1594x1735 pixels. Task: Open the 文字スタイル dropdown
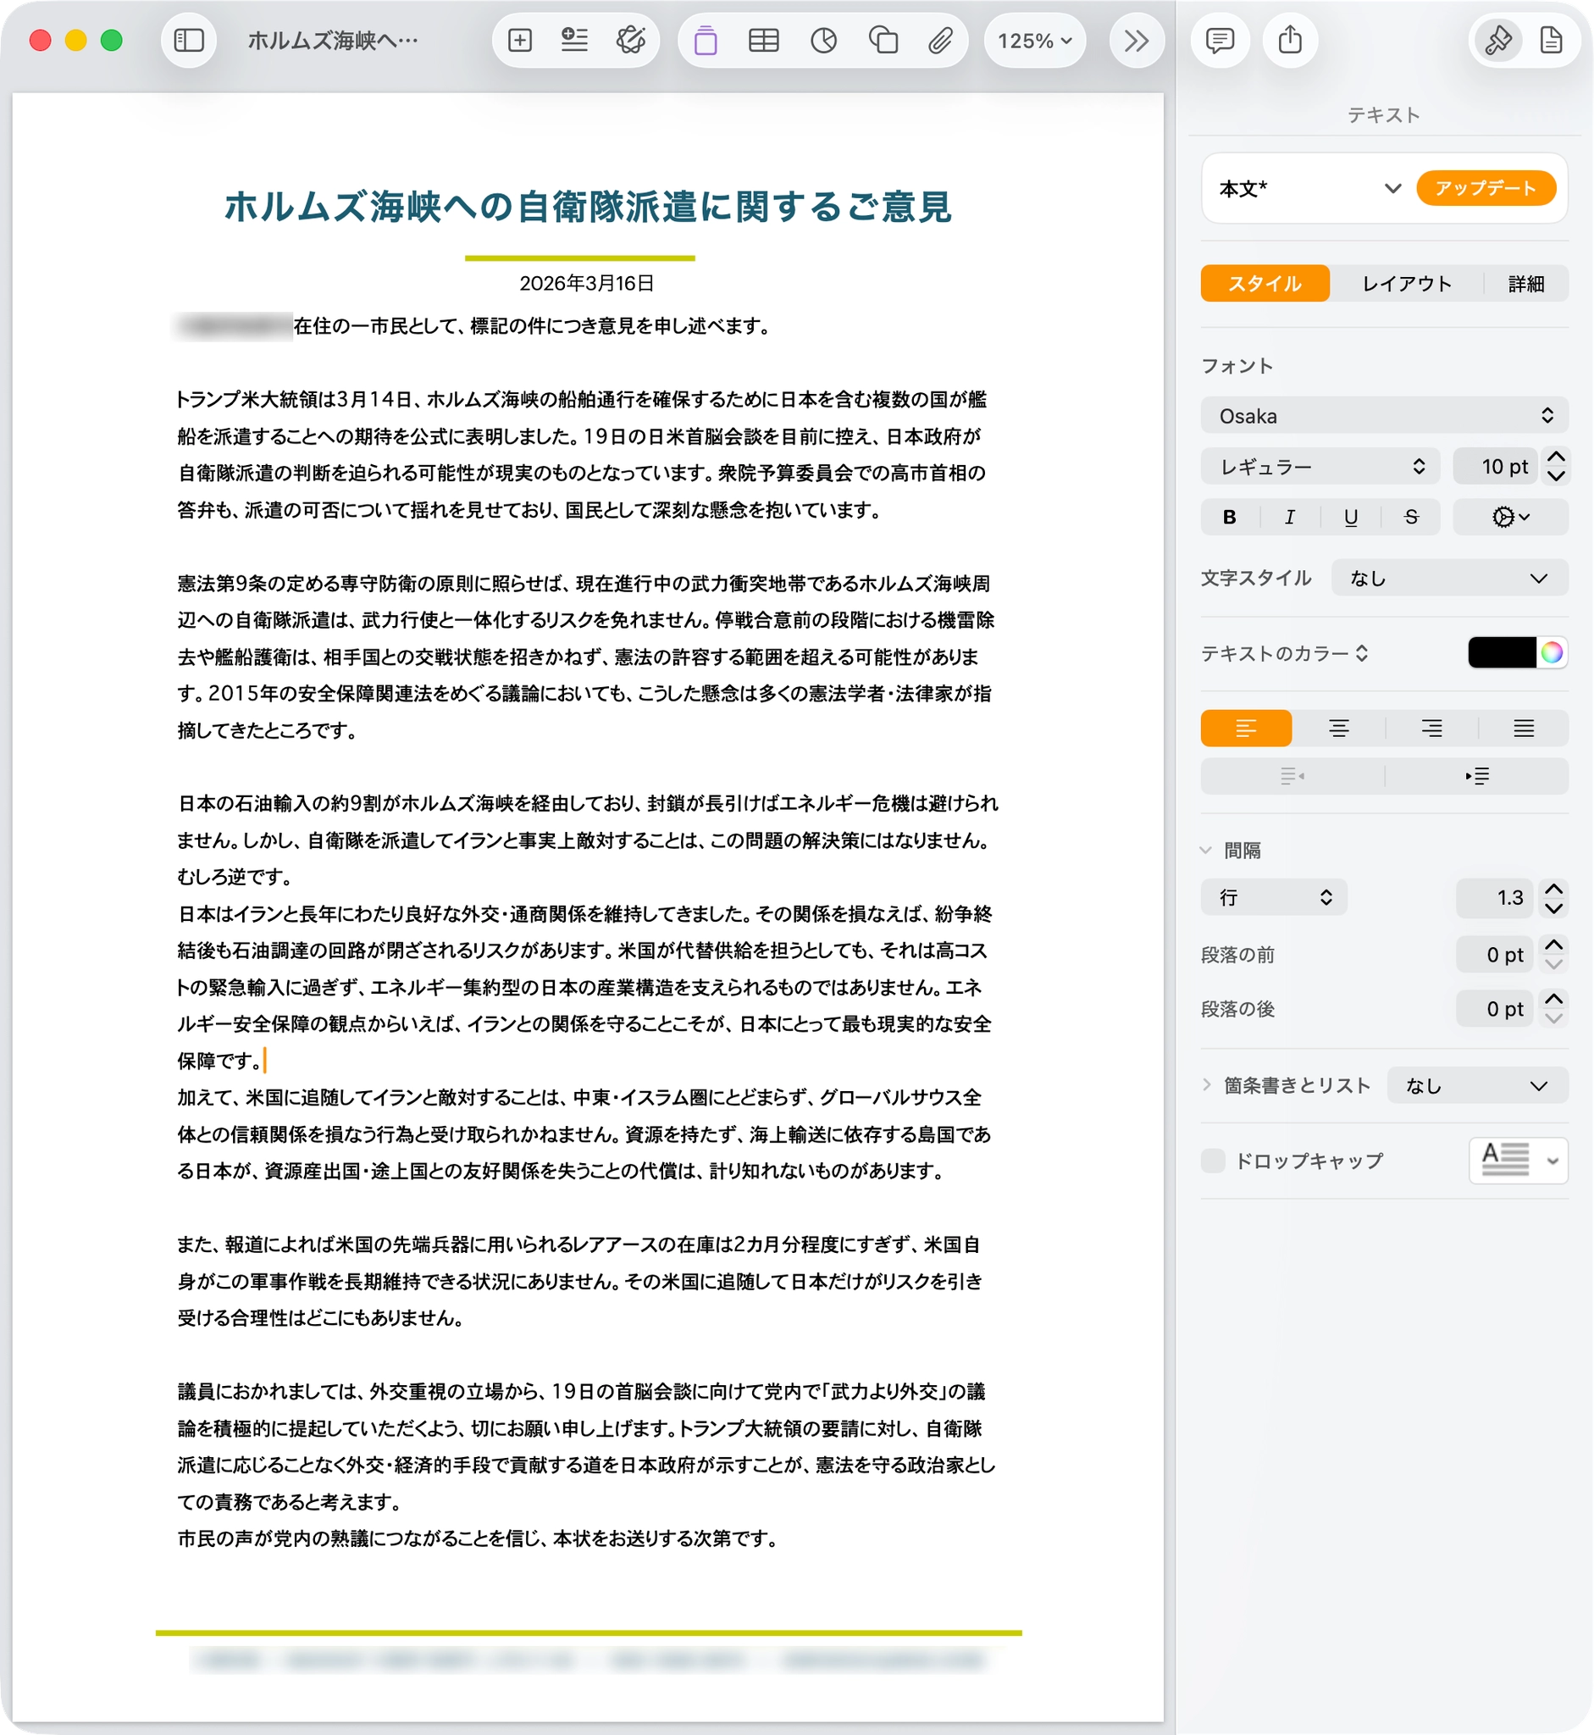(x=1449, y=578)
